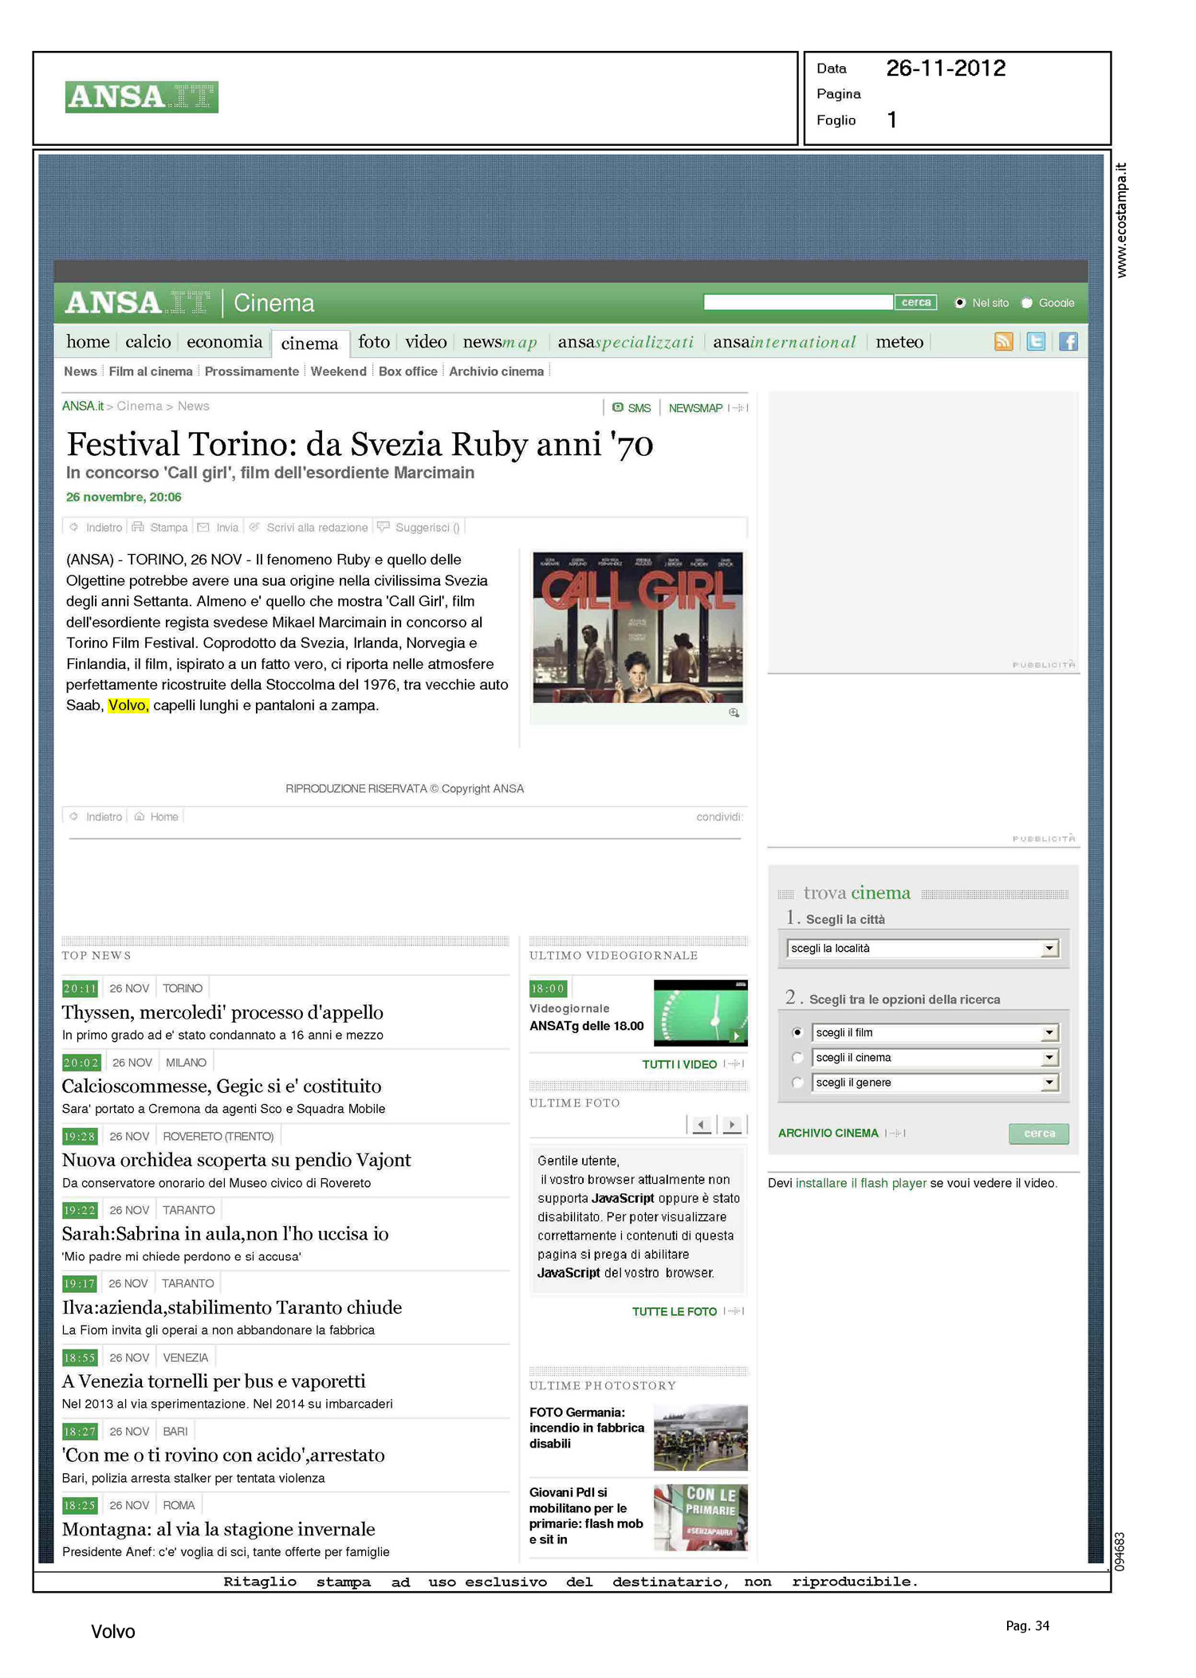
Task: Open 'installare il flash player' link
Action: pyautogui.click(x=860, y=1183)
